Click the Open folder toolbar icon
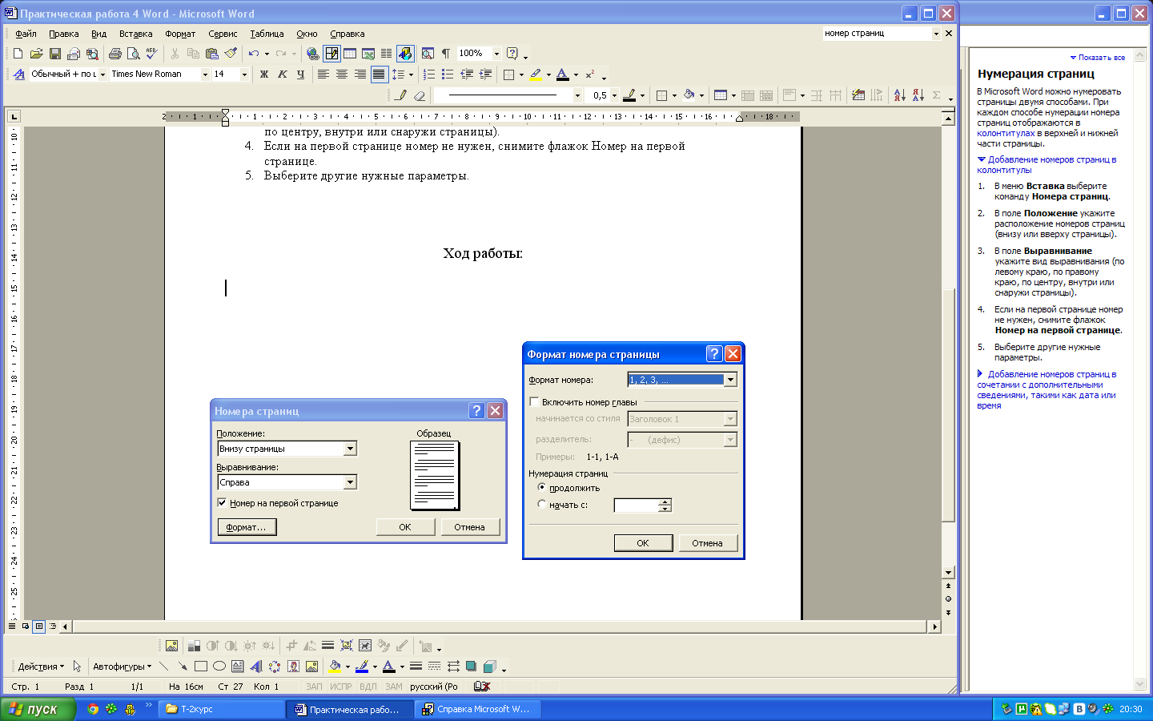1153x721 pixels. click(36, 54)
